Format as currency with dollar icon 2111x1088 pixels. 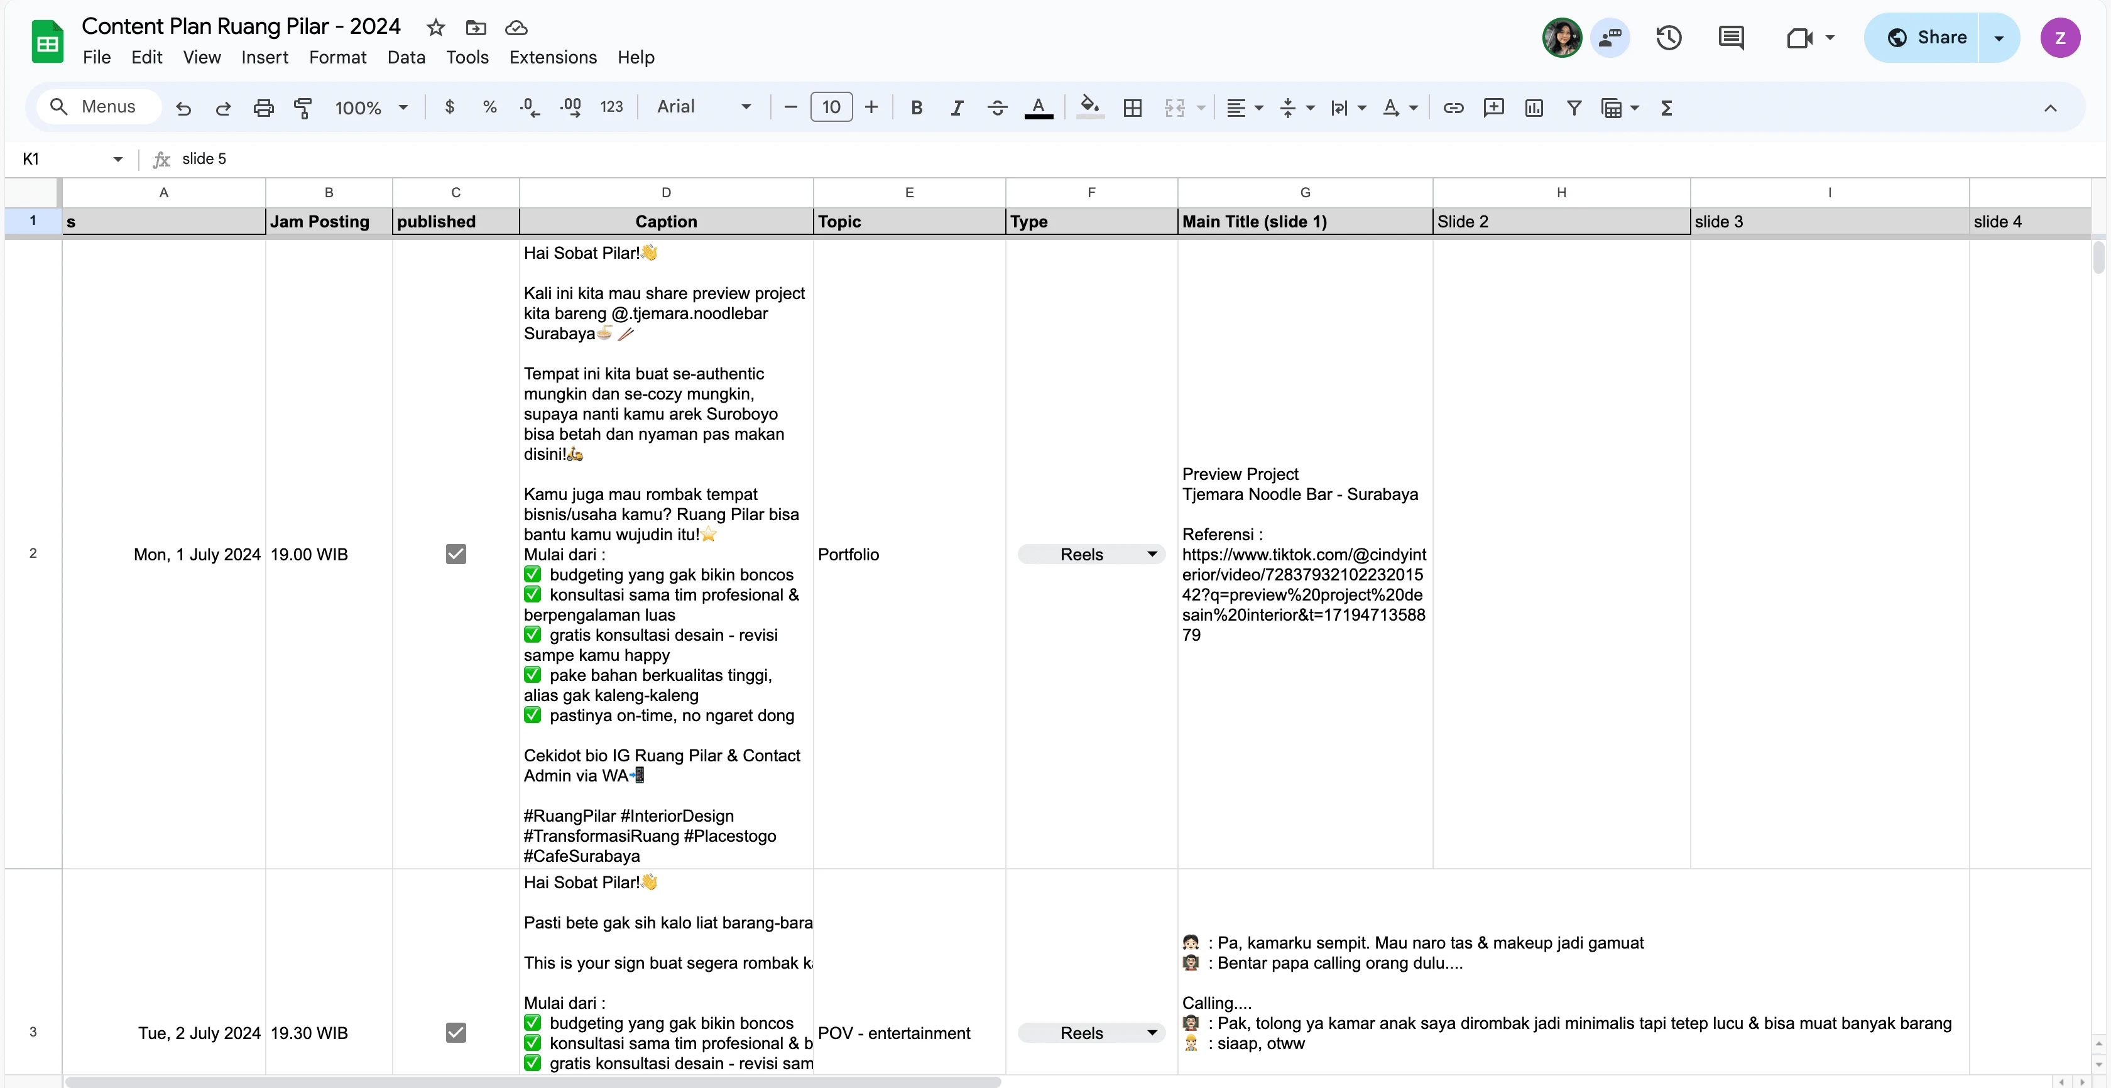coord(449,107)
